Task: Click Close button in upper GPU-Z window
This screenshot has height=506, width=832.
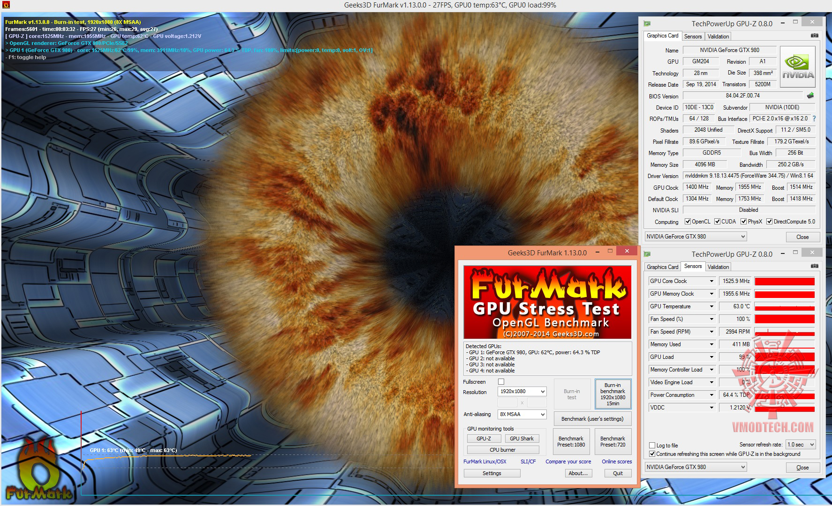Action: 802,237
